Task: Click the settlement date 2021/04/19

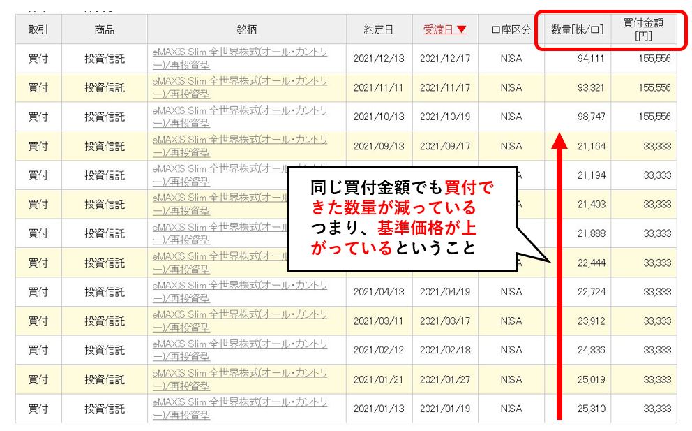Action: click(445, 292)
